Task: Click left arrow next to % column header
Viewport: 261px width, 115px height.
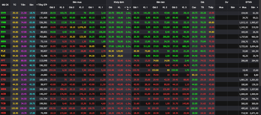Action: [125, 7]
